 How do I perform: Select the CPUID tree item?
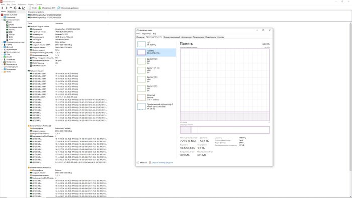[x=10, y=25]
